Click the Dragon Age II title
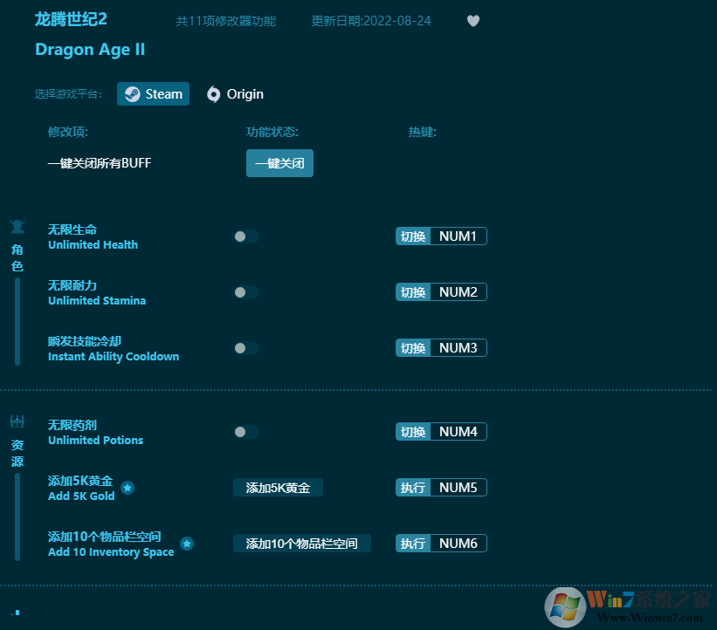Image resolution: width=717 pixels, height=630 pixels. [x=90, y=50]
